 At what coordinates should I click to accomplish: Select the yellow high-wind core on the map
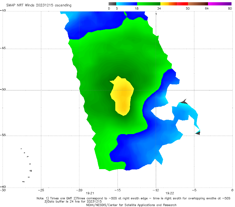pos(122,96)
